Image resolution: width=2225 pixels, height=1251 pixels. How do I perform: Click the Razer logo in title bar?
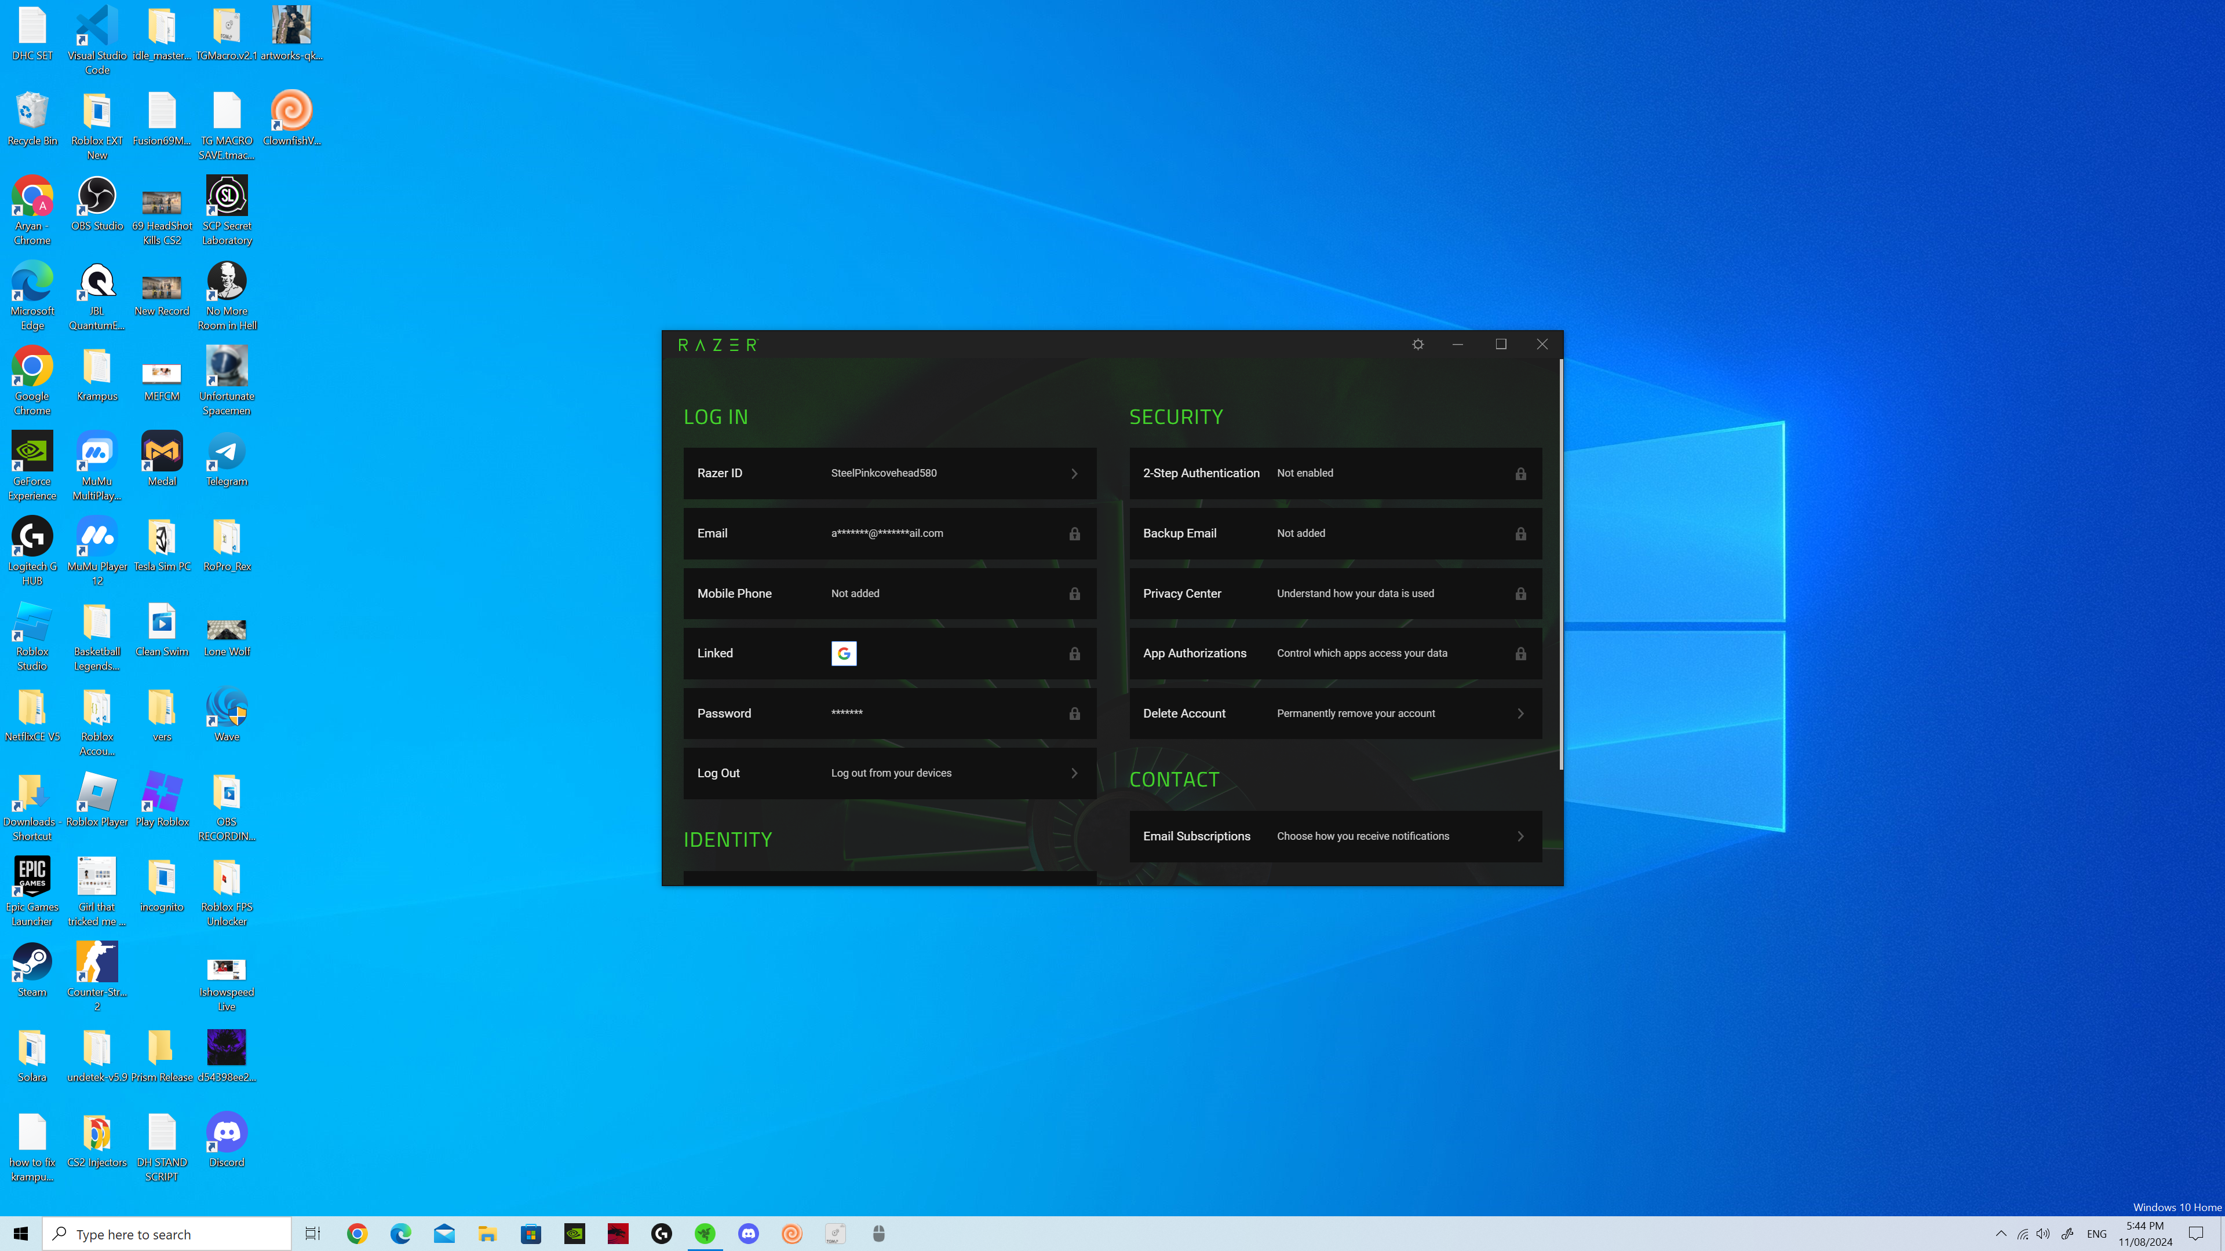click(x=717, y=345)
